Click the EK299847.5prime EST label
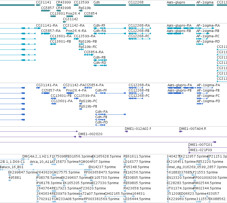227x203 pixels. (x=23, y=172)
